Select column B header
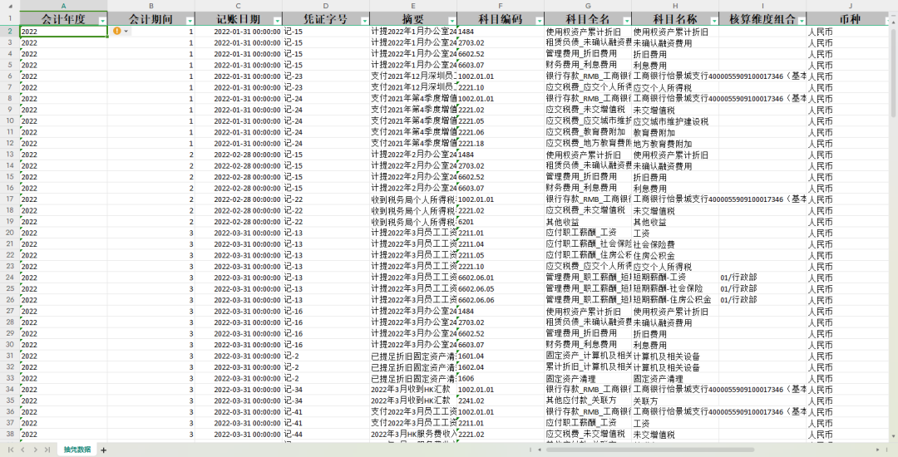Image resolution: width=898 pixels, height=457 pixels. pos(151,5)
